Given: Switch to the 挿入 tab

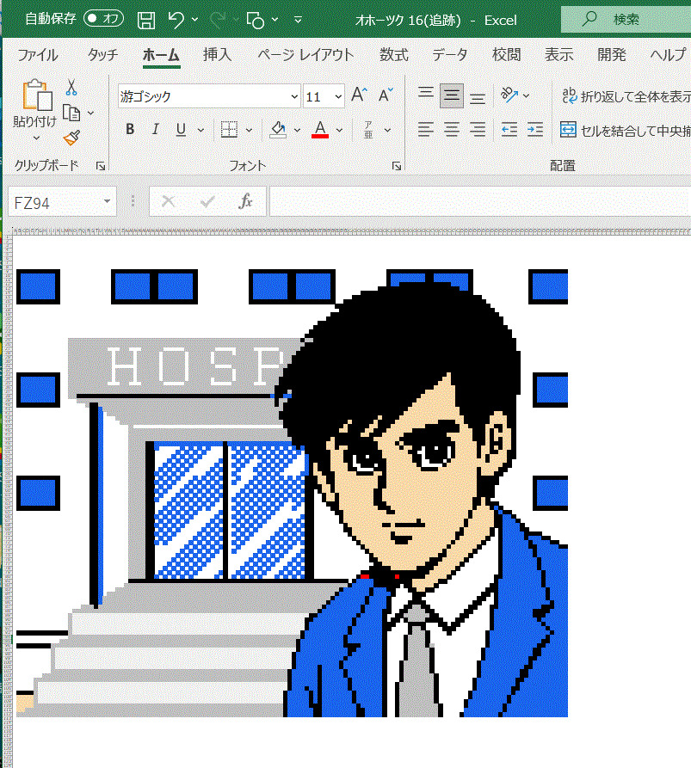Looking at the screenshot, I should [x=217, y=55].
